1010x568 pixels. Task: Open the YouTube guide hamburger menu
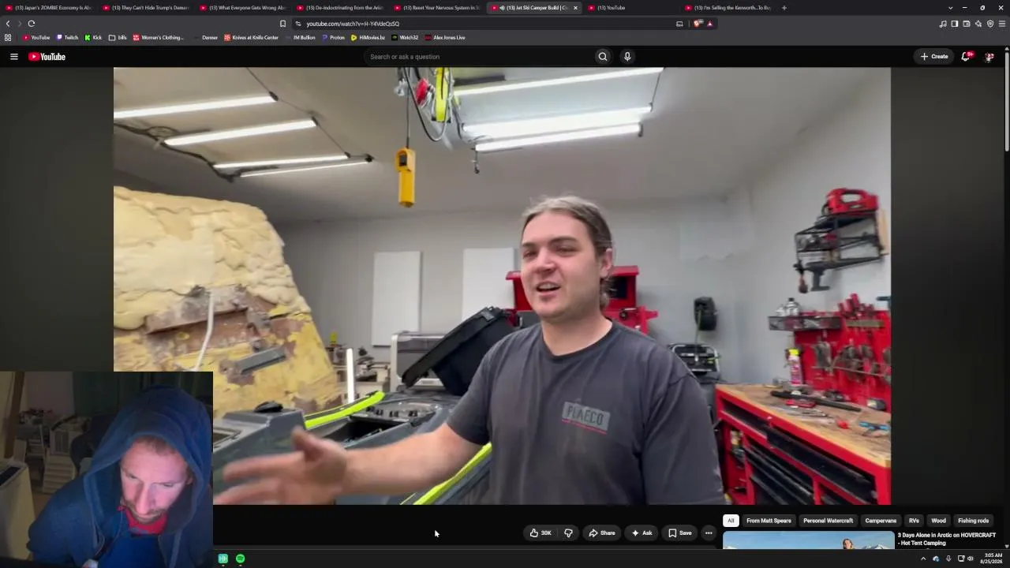(13, 57)
